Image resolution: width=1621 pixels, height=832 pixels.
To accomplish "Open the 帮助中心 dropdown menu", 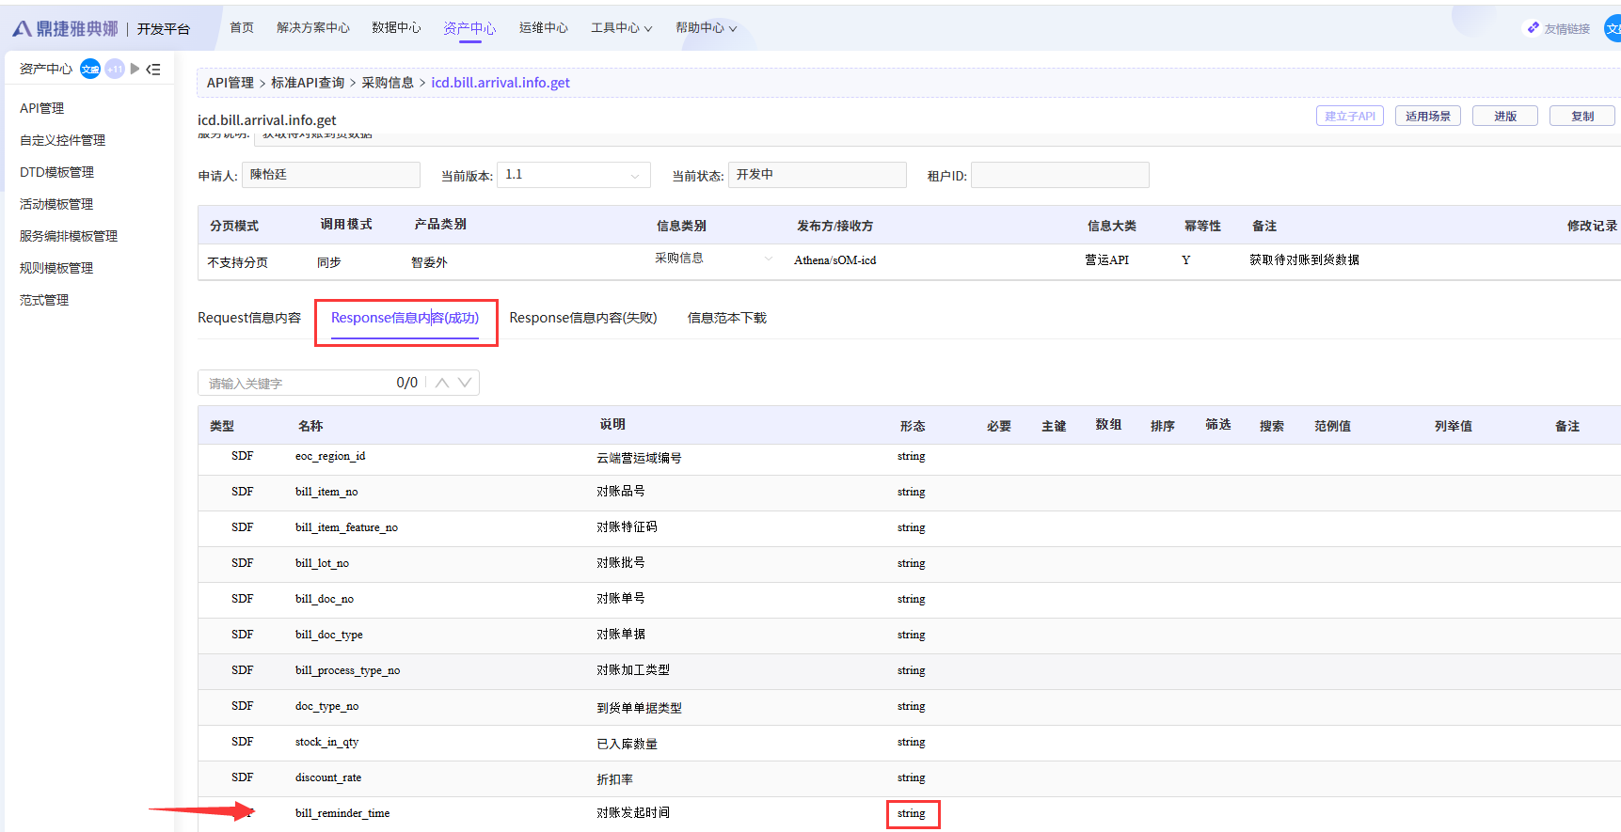I will (706, 28).
